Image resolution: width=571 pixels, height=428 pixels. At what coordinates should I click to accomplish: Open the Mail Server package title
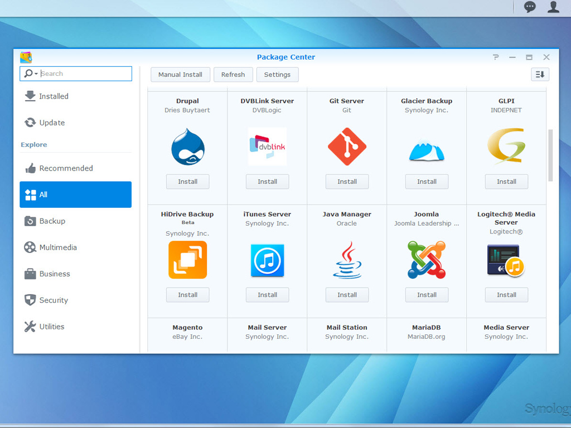click(267, 327)
